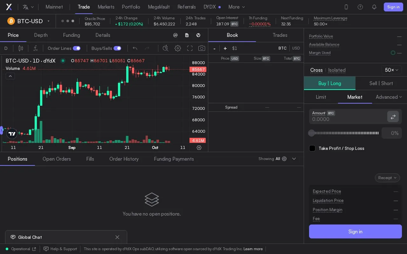Image resolution: width=407 pixels, height=254 pixels.
Task: Switch to the Depth chart tab
Action: pyautogui.click(x=41, y=35)
